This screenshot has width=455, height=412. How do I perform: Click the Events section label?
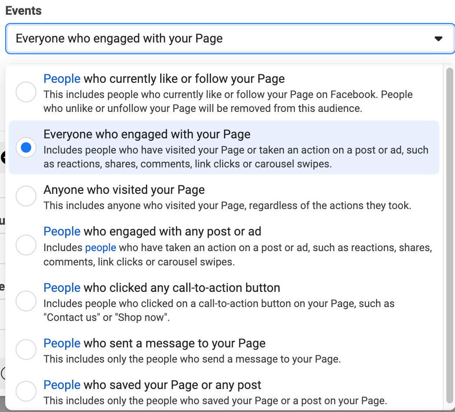click(23, 10)
